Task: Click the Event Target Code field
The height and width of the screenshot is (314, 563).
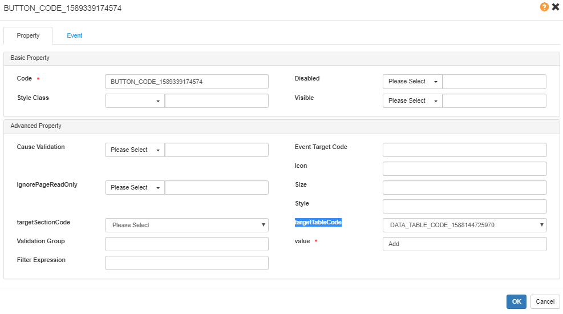Action: pos(464,150)
